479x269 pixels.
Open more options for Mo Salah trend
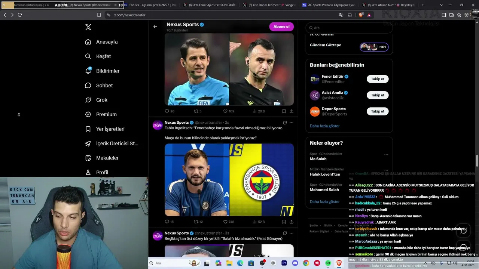(386, 155)
